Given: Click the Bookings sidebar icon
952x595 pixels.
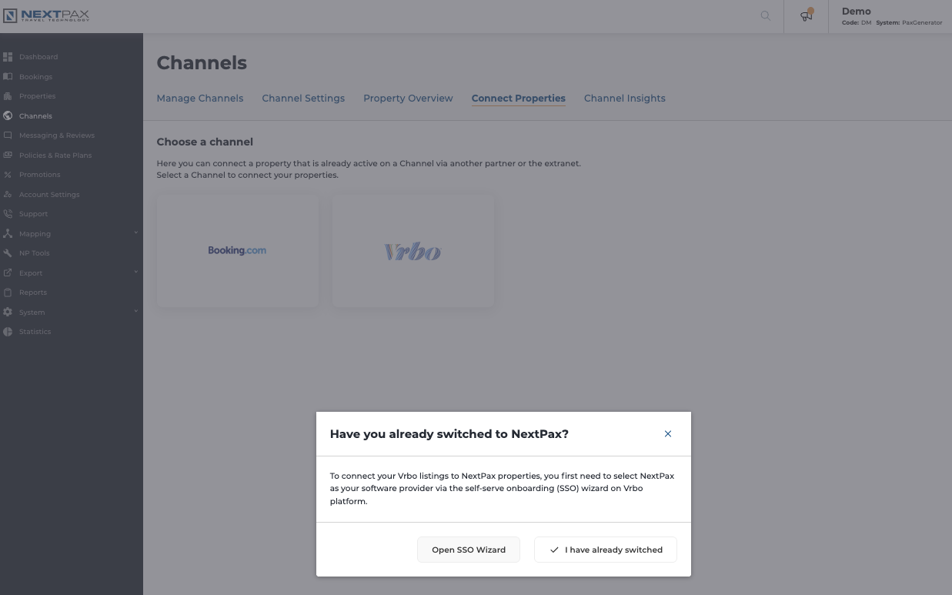Looking at the screenshot, I should coord(8,77).
